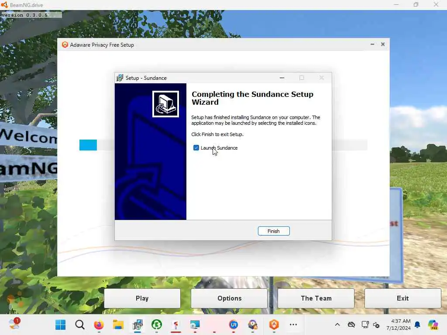Expand the hidden system tray icons chevron
The height and width of the screenshot is (335, 447).
[337, 325]
